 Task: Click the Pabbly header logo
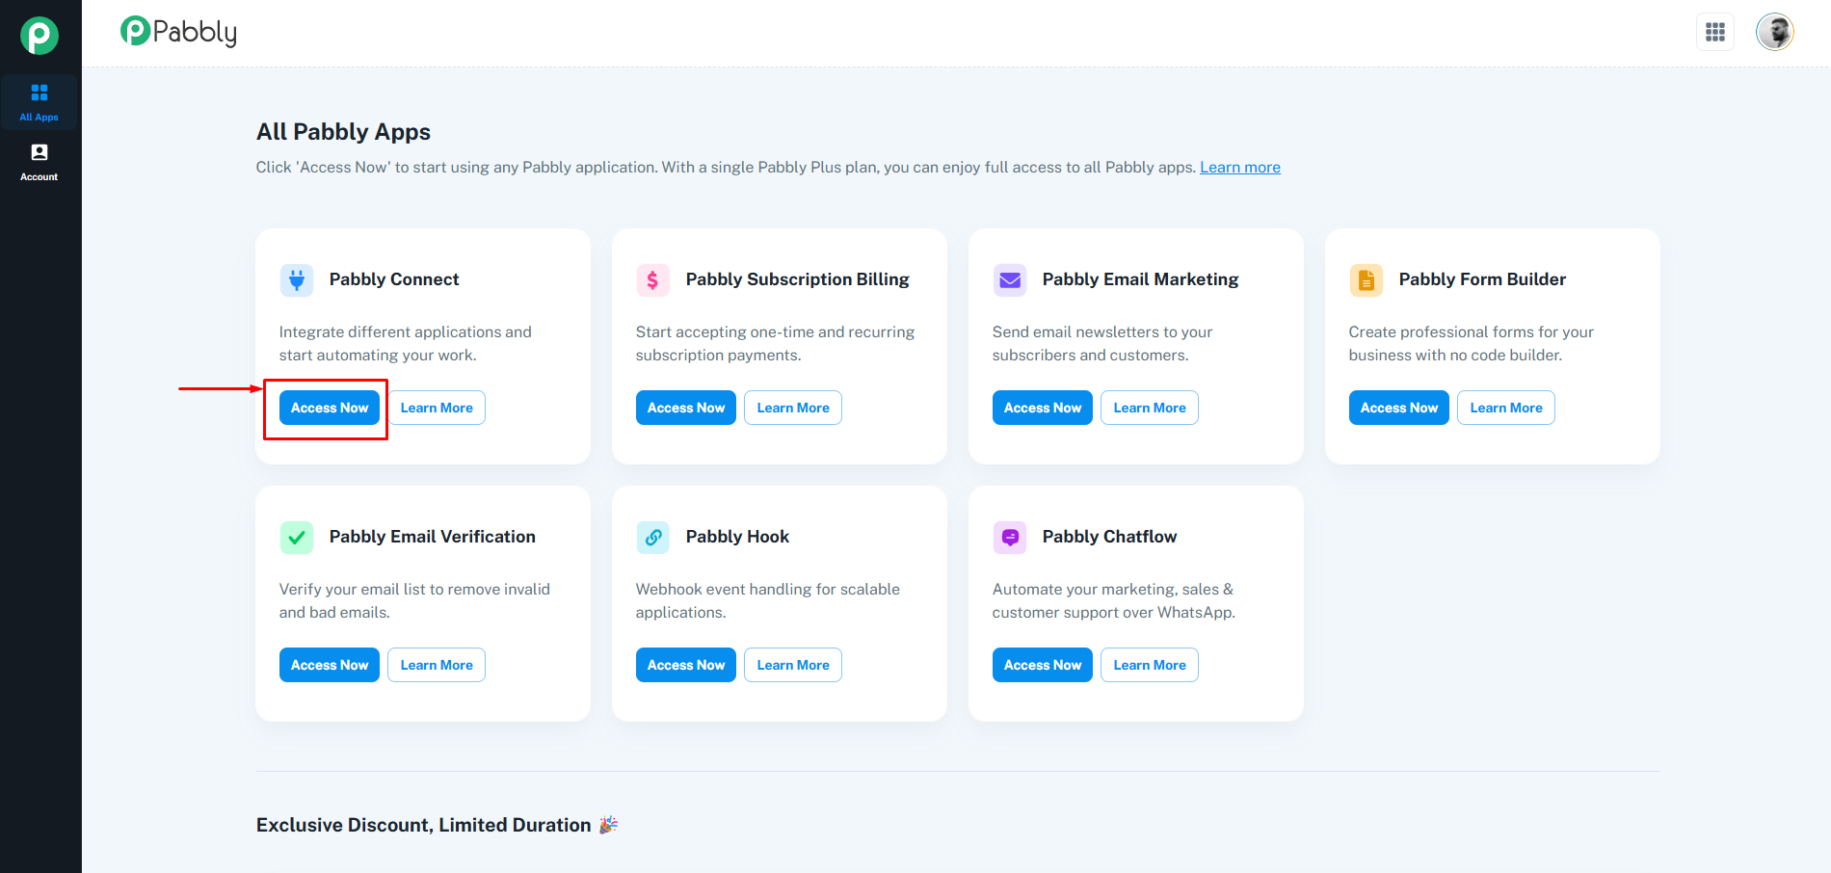(179, 32)
